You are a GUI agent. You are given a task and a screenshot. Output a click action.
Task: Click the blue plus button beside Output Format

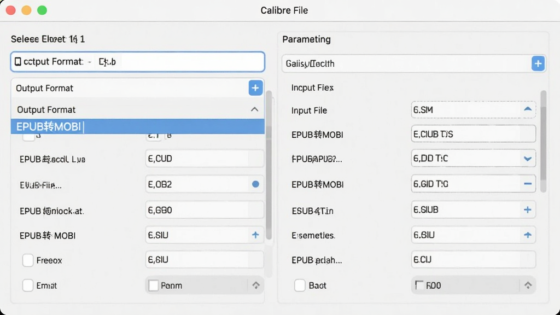[x=255, y=88]
